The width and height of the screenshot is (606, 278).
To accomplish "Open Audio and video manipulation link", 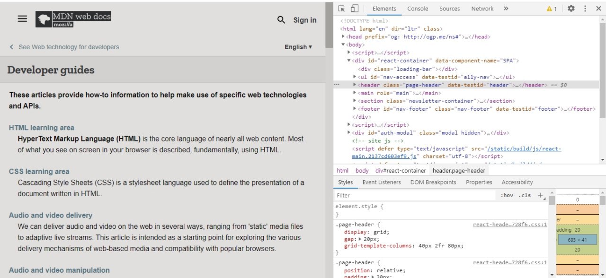I will click(59, 270).
